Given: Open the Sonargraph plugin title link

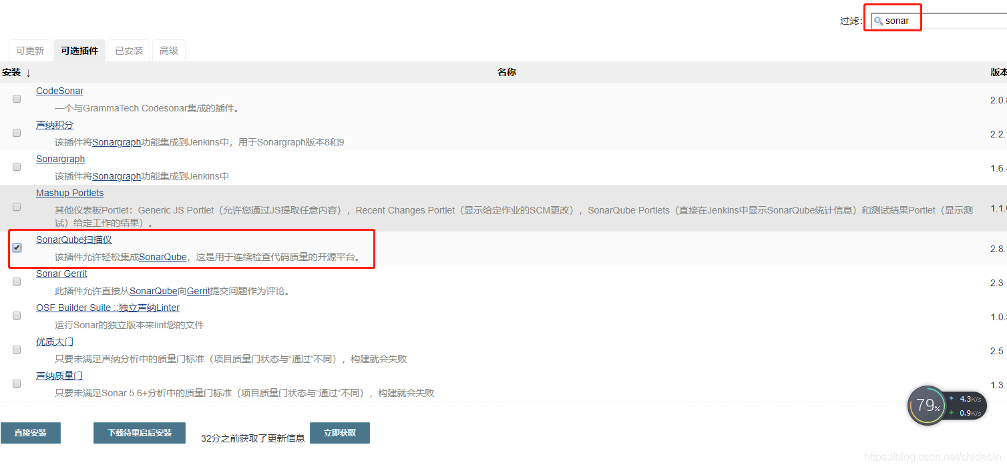Looking at the screenshot, I should point(60,159).
